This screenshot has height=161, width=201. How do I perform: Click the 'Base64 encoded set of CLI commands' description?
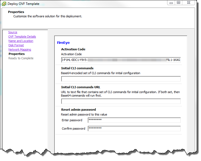tap(100, 73)
